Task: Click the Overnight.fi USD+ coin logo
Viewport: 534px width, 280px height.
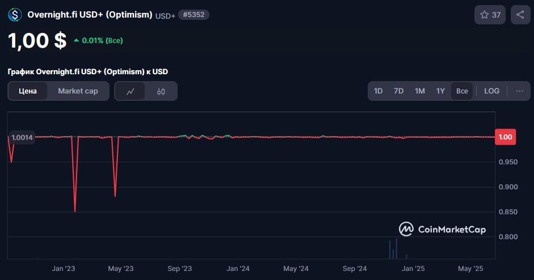Action: [15, 15]
